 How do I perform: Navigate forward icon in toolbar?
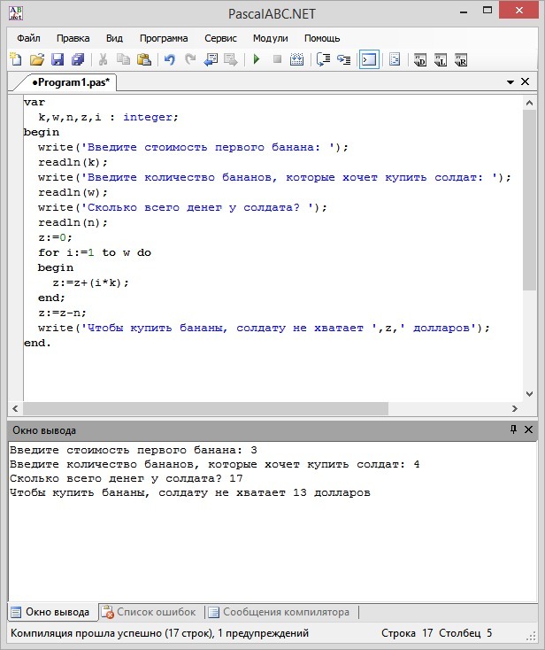point(231,59)
